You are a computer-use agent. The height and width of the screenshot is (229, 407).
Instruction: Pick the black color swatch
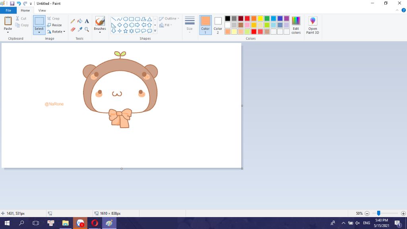point(228,18)
